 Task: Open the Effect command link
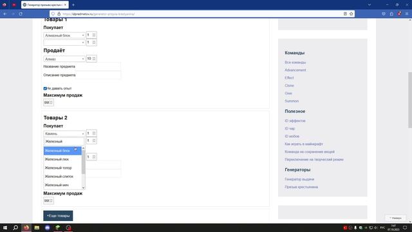coord(289,78)
